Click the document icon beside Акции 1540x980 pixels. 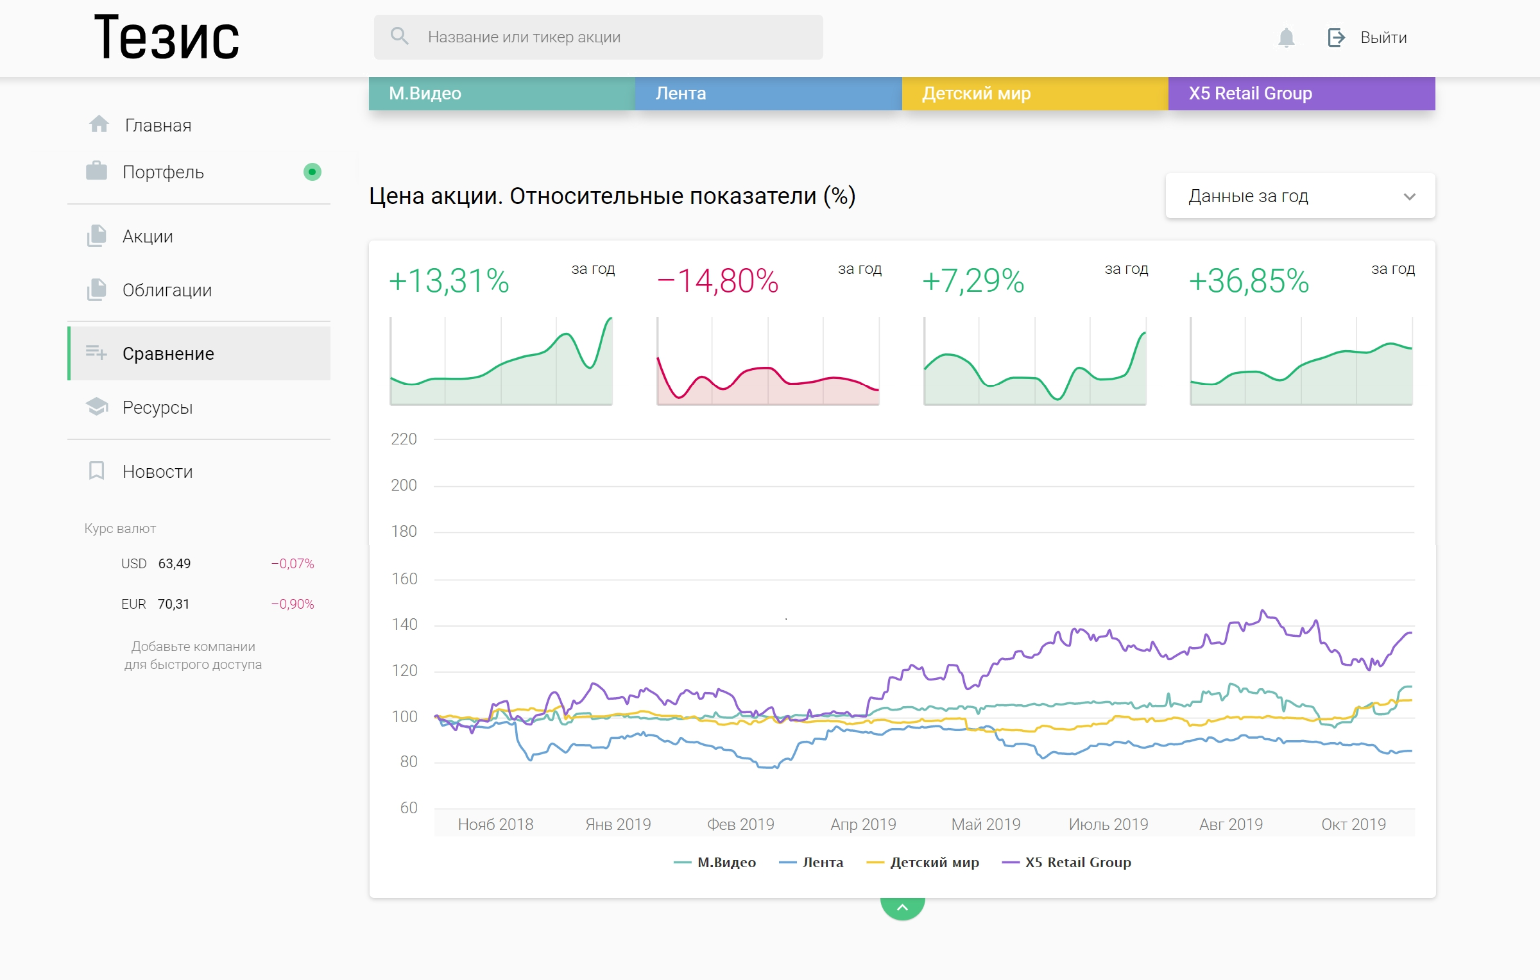(96, 235)
